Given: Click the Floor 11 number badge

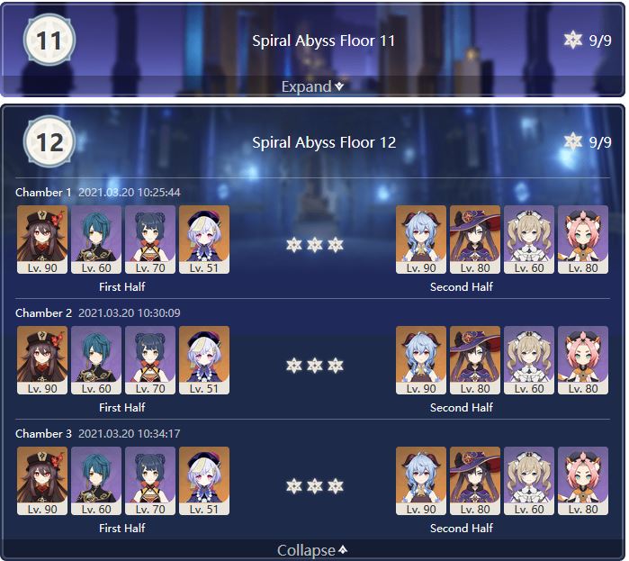Looking at the screenshot, I should click(x=49, y=41).
